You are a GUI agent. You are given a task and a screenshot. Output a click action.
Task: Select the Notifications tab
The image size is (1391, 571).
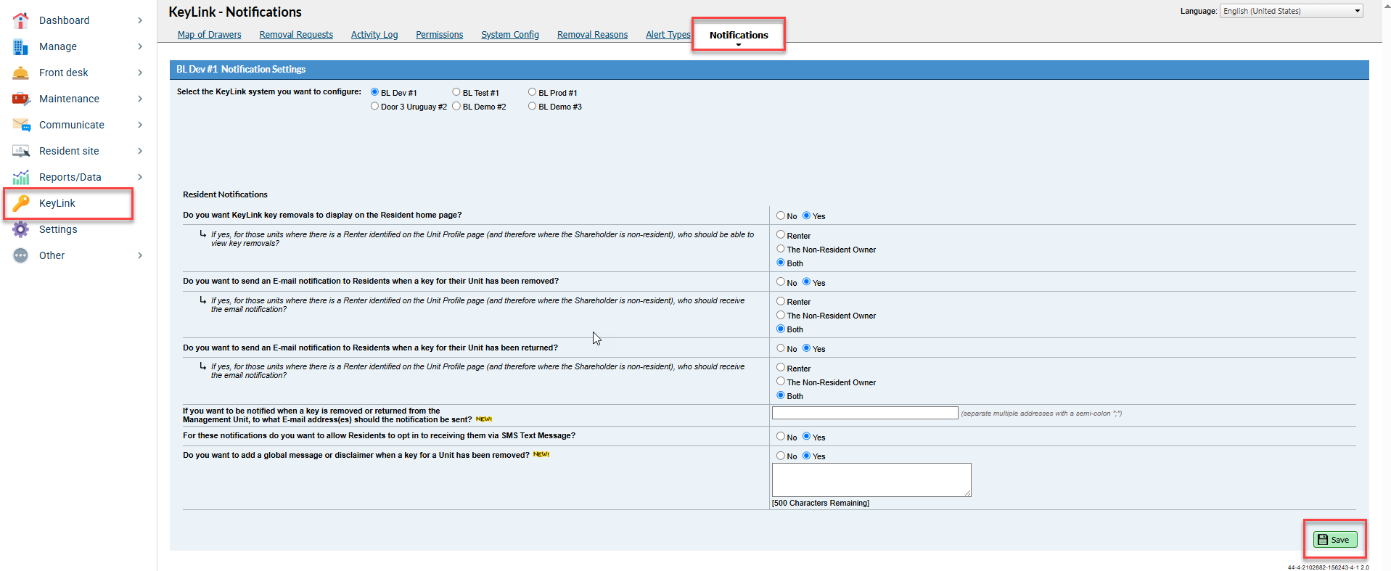point(739,35)
